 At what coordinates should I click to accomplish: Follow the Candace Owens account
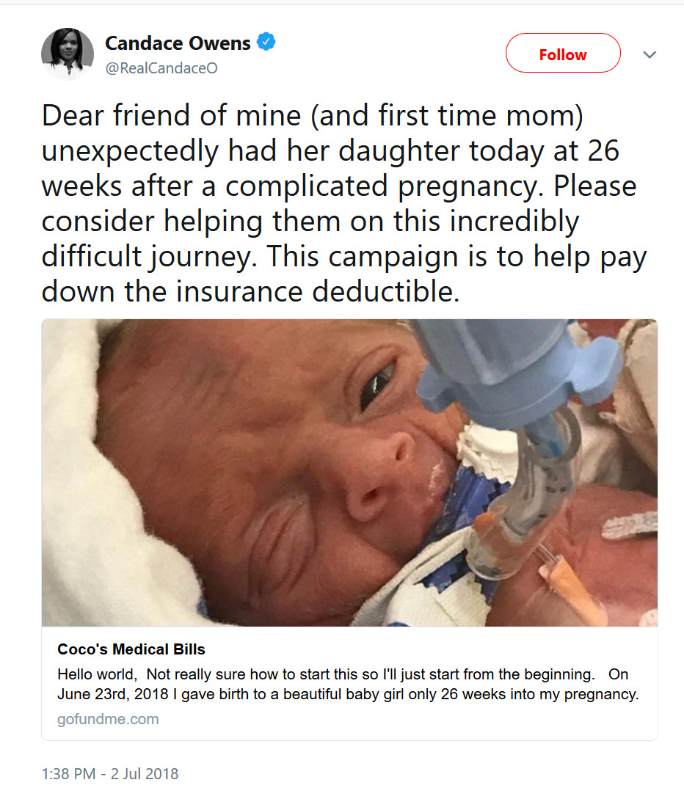click(563, 54)
